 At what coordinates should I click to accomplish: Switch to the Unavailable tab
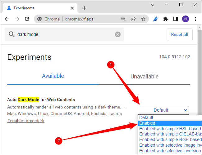click(x=144, y=76)
